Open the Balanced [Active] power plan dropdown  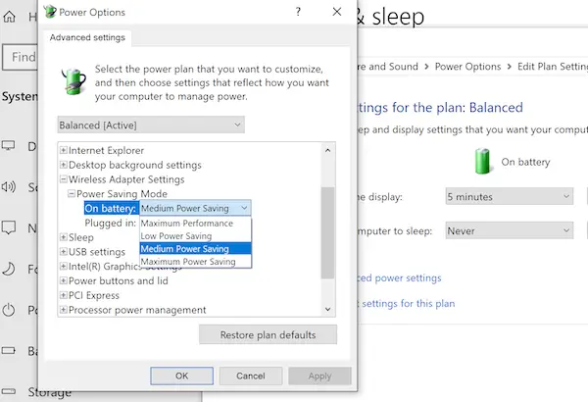click(x=151, y=125)
